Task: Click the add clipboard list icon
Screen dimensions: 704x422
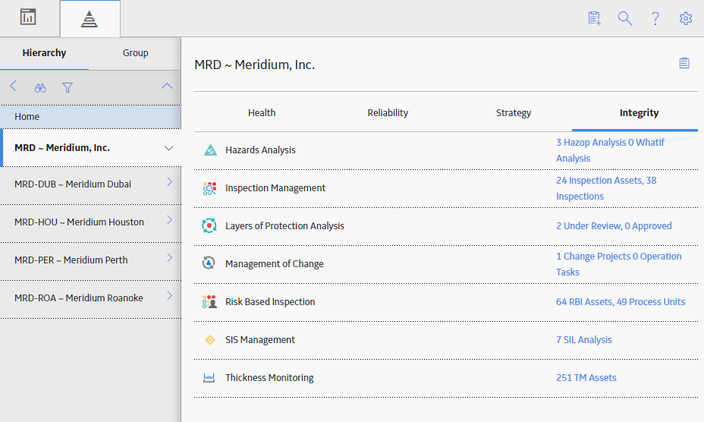Action: tap(595, 18)
